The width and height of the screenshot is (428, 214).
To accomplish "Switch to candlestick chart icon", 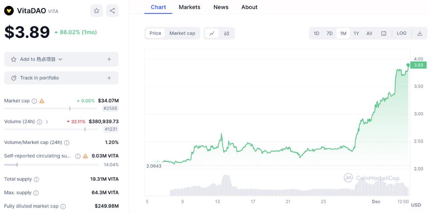I will click(227, 33).
